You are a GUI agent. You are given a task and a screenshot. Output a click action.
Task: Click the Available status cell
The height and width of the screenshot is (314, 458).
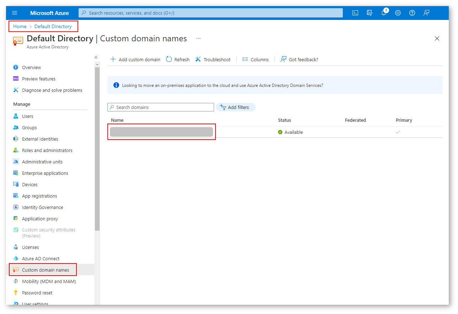(x=291, y=132)
